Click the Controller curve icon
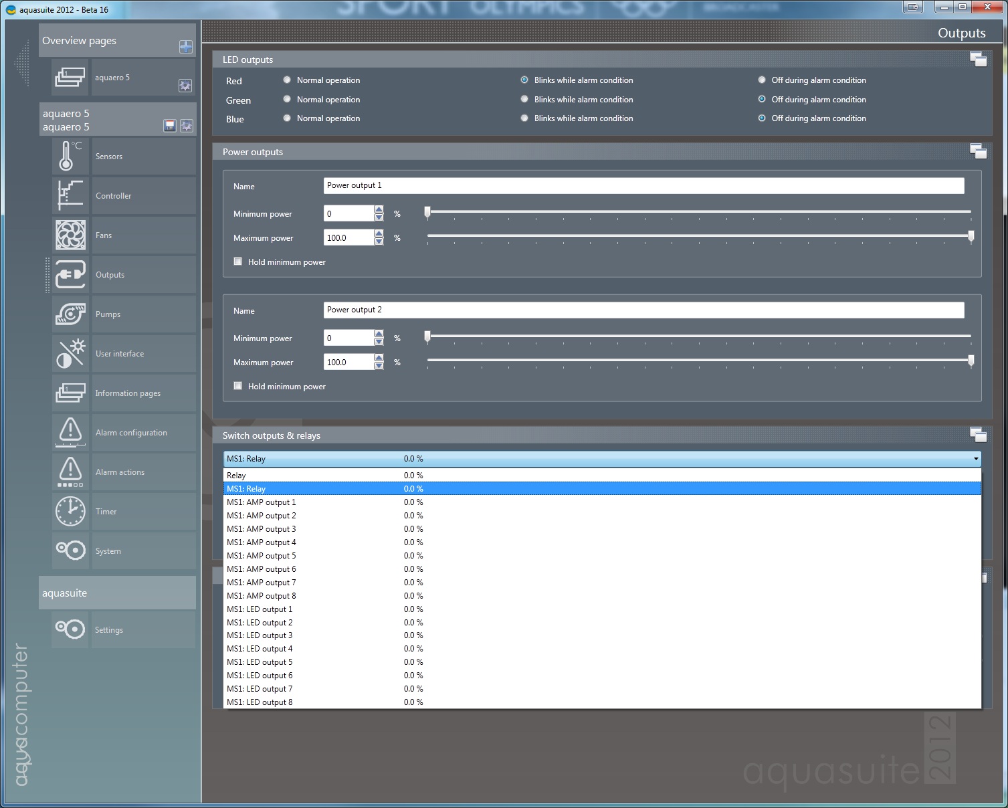The height and width of the screenshot is (808, 1008). (x=70, y=196)
